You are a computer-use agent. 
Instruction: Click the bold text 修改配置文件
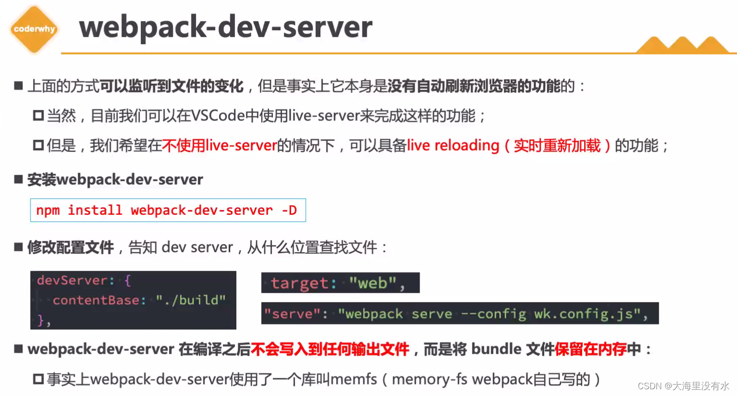tap(70, 247)
